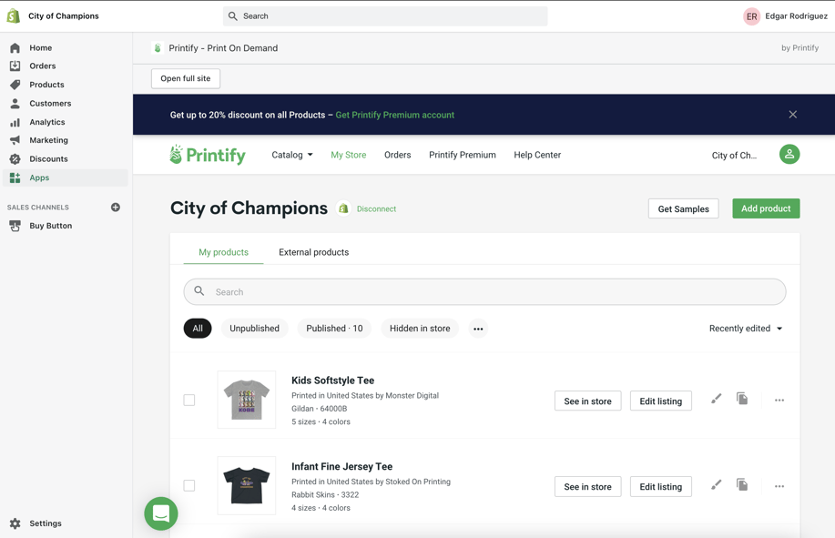
Task: Open more options for Kids Softstyle Tee
Action: tap(779, 401)
